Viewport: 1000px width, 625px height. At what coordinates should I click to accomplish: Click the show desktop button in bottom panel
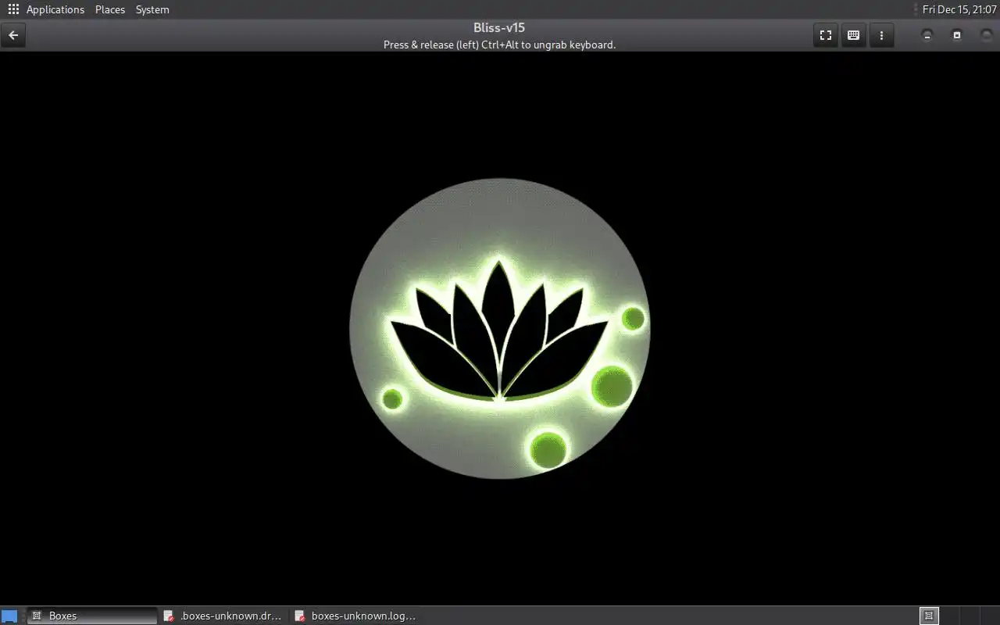coord(9,616)
